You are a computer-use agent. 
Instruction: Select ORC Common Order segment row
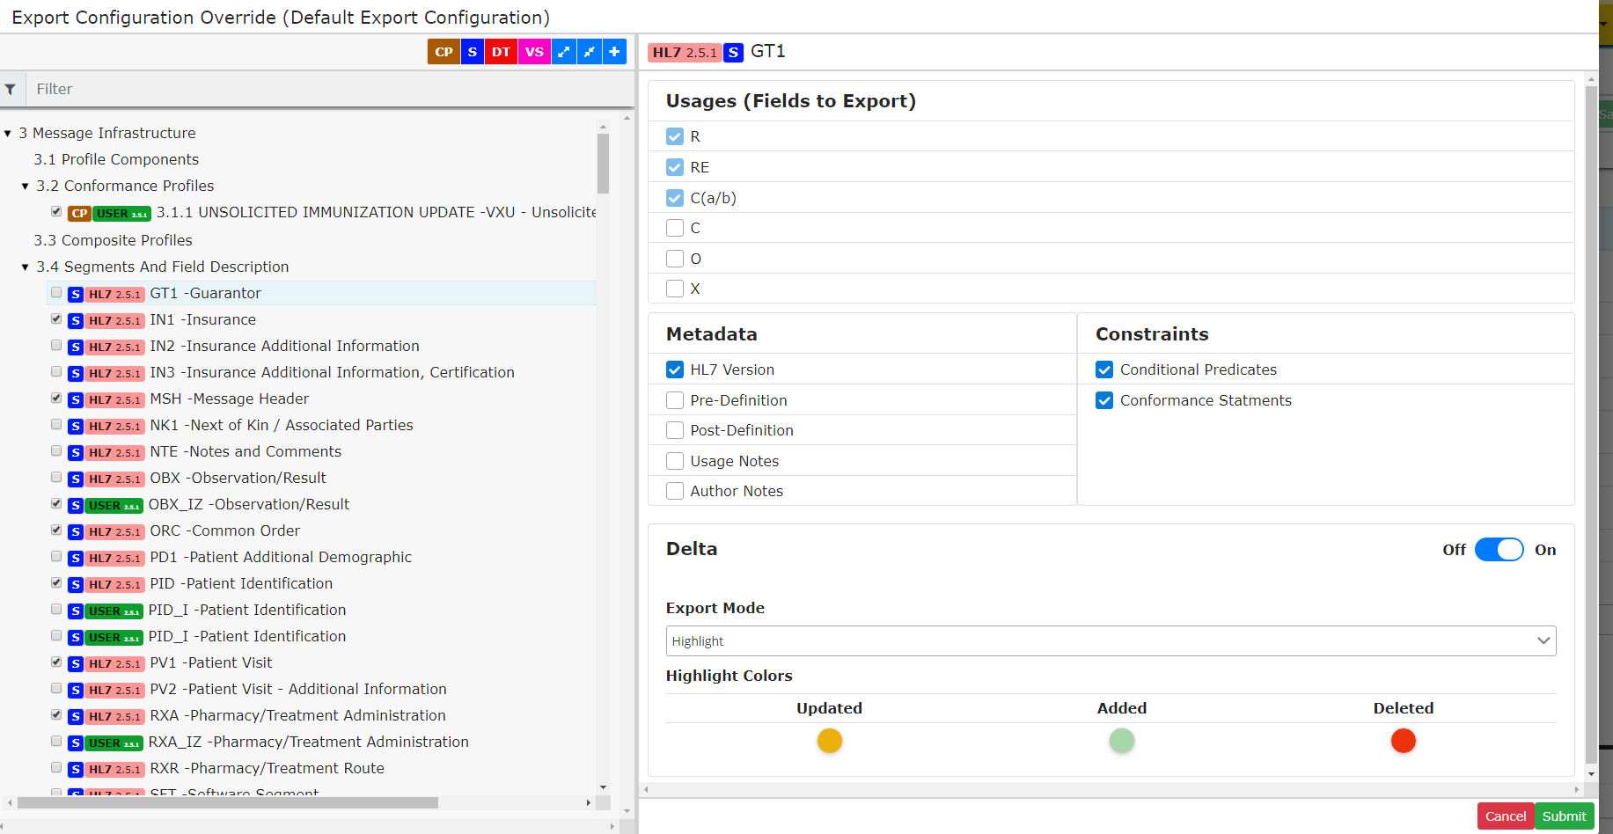(x=224, y=530)
